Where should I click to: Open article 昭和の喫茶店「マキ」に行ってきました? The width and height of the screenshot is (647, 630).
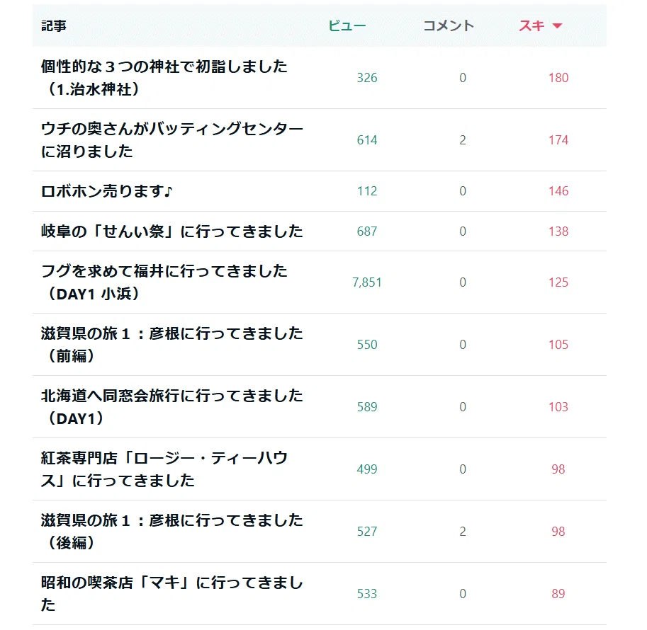[171, 594]
